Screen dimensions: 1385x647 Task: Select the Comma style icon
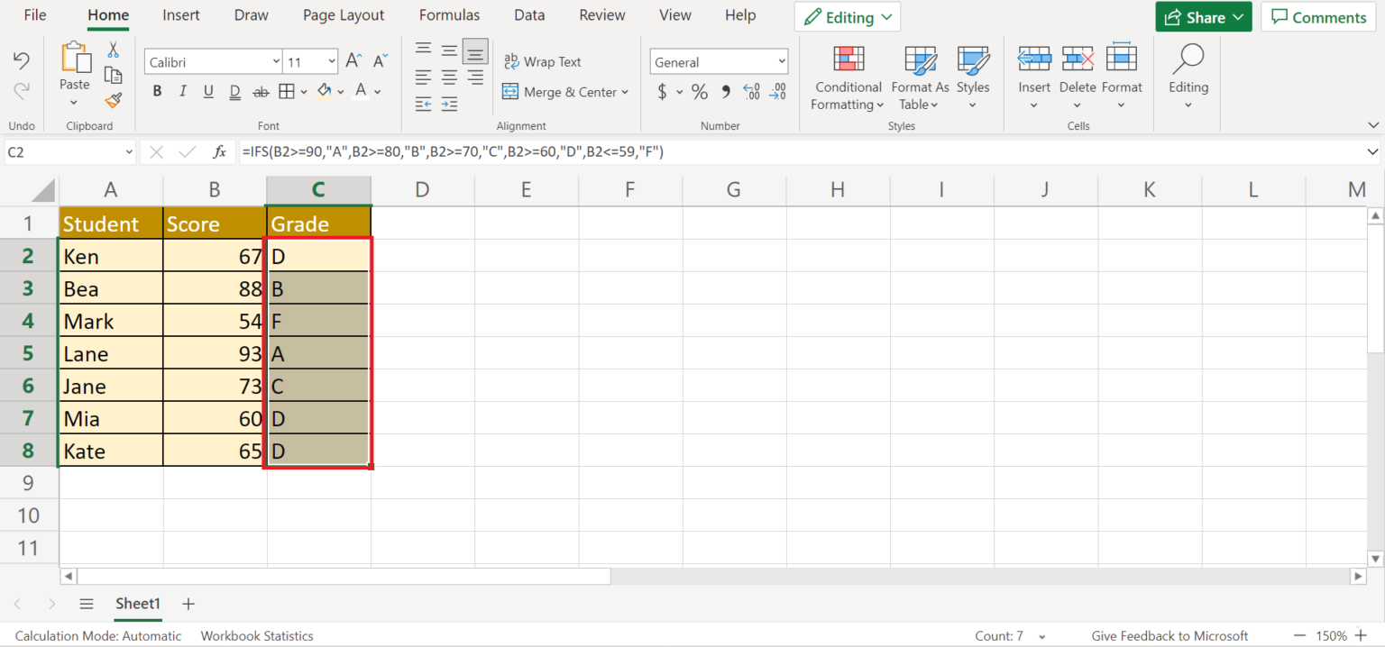pos(725,91)
